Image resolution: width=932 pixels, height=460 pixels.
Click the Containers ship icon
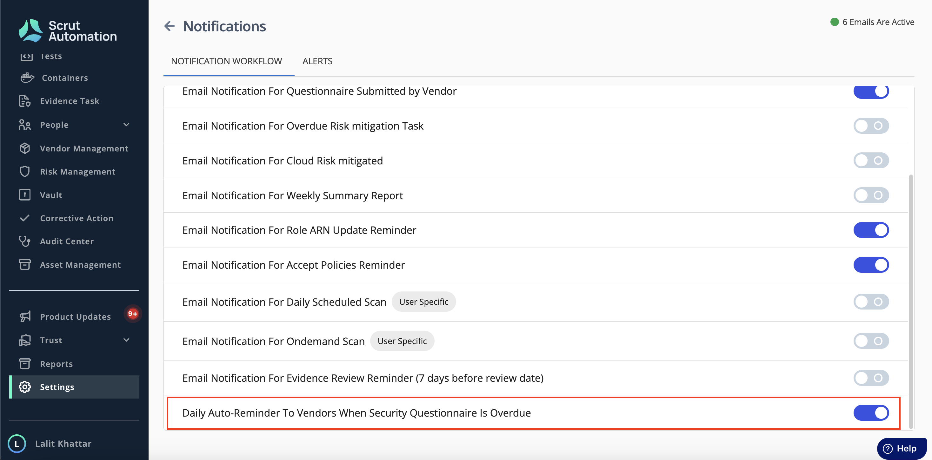point(27,78)
